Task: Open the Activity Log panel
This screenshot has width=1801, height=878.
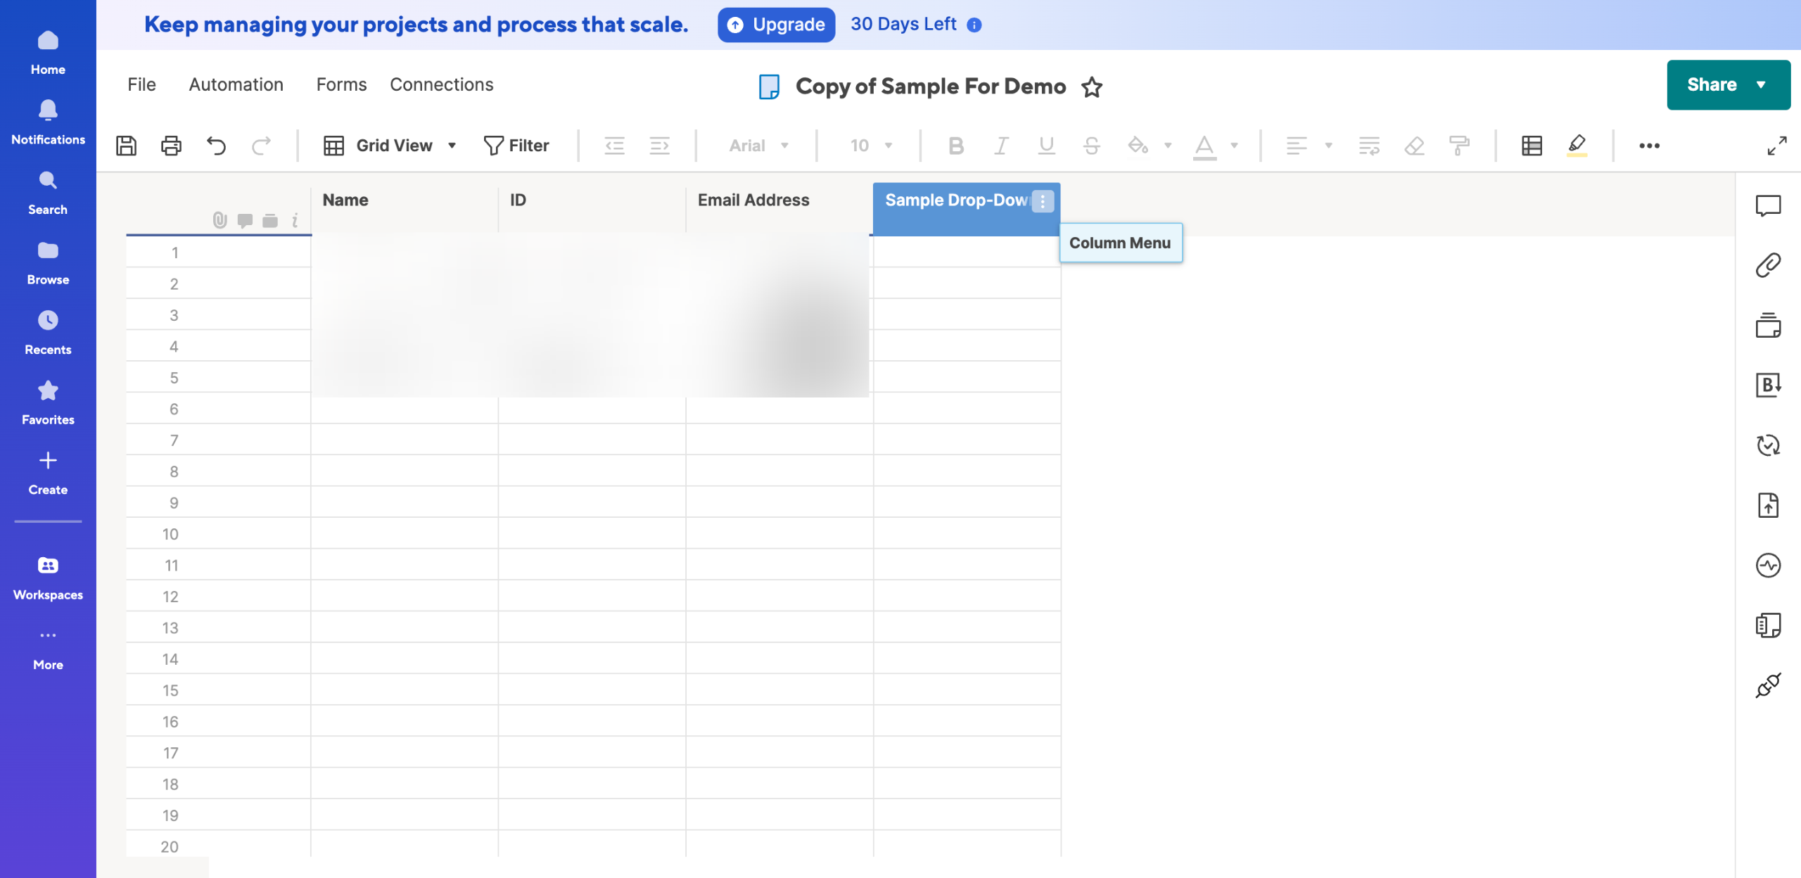Action: pos(1769,565)
